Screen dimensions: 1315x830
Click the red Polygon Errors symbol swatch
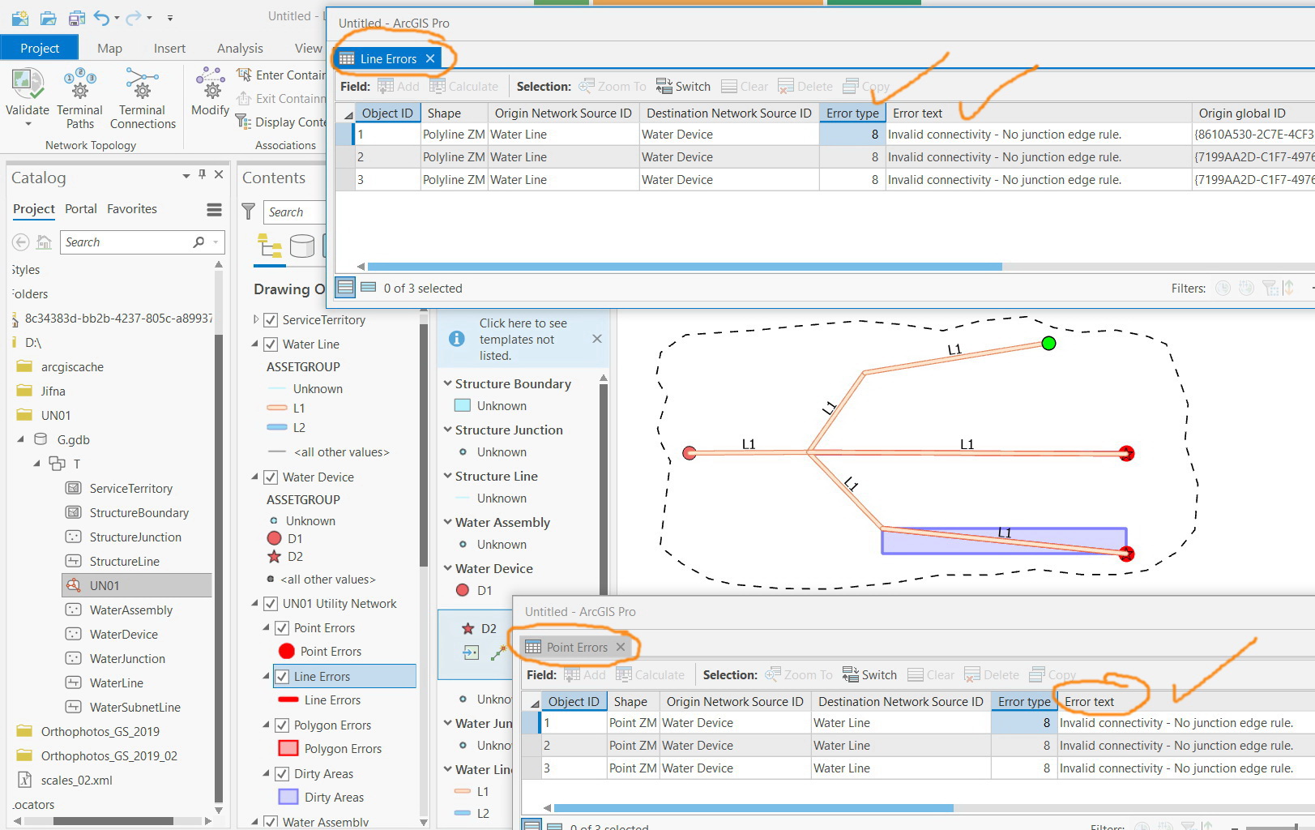(288, 749)
